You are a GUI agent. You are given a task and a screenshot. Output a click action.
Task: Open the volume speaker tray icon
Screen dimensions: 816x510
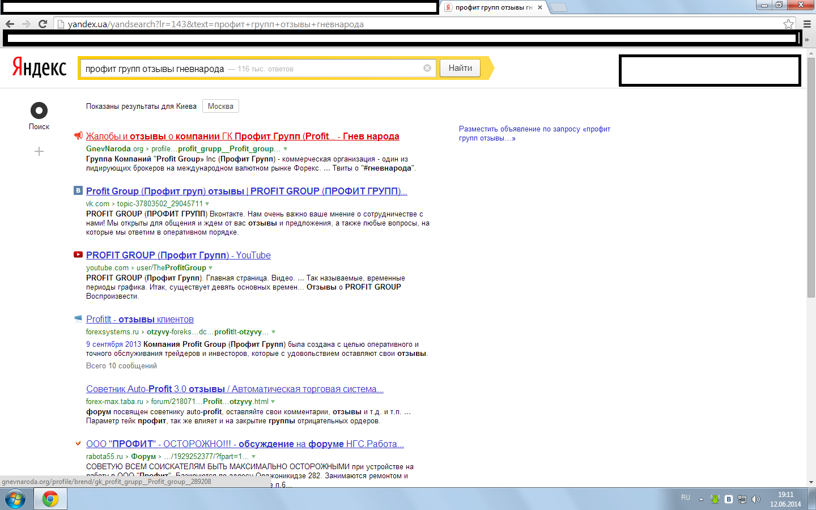[x=756, y=499]
